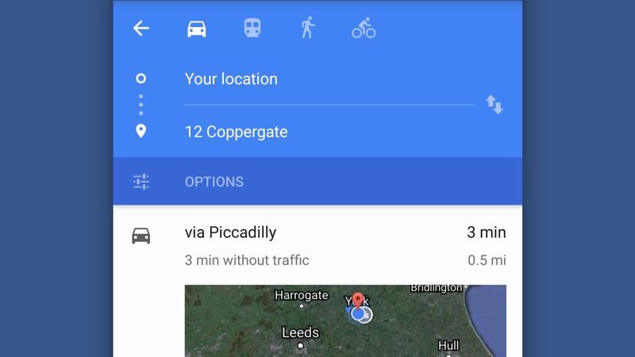Choose the cycling directions icon
Image resolution: width=635 pixels, height=357 pixels.
point(364,28)
